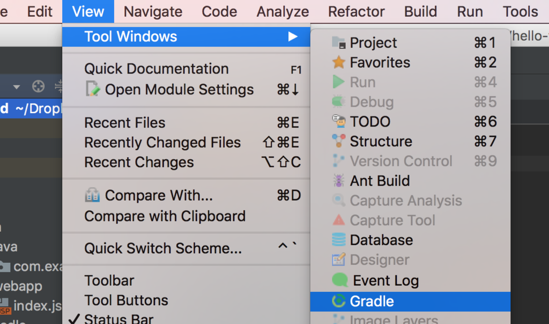The image size is (549, 324).
Task: Select Recent Files entry
Action: tap(186, 123)
